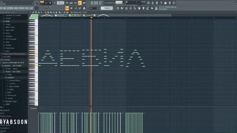Select the Slice tool in piano roll toolbar
This screenshot has width=237, height=133.
point(59,13)
